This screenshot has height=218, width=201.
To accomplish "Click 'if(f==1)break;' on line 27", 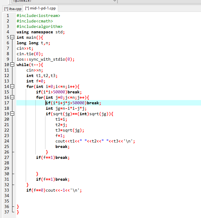I will (x=53, y=158).
